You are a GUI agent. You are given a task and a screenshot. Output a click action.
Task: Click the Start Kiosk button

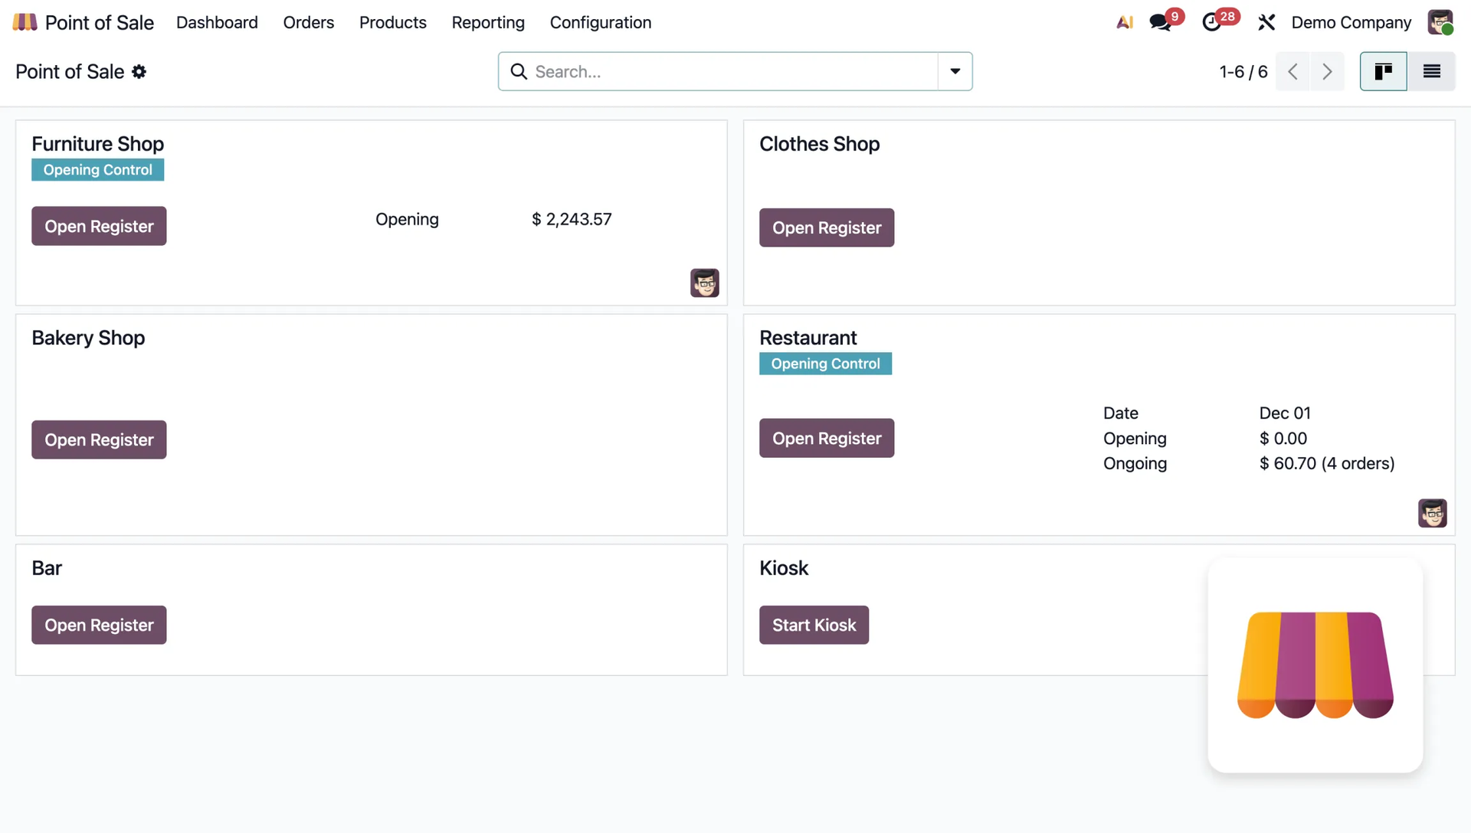[814, 625]
